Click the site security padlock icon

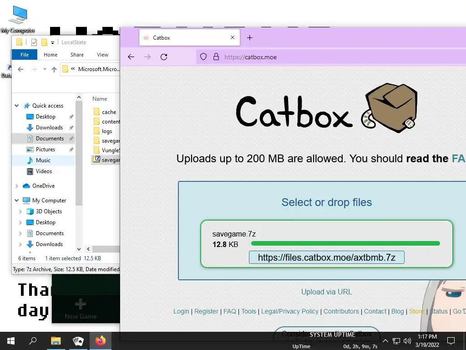[216, 57]
